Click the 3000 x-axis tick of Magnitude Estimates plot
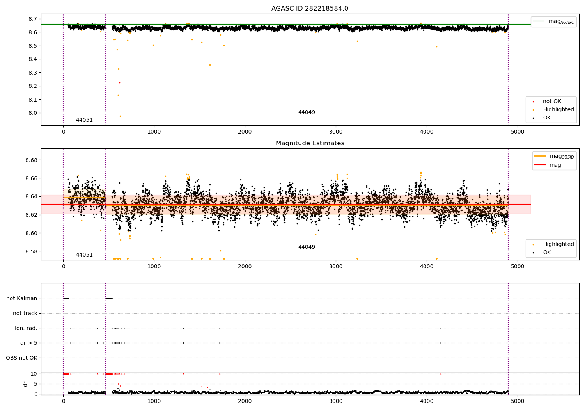Screen dimensions: 585x410 (x=336, y=267)
